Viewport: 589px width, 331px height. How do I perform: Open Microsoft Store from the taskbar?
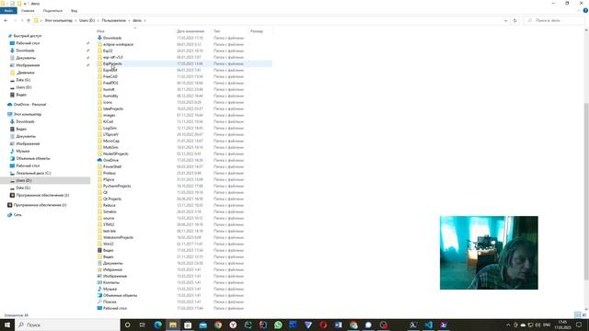click(x=188, y=325)
